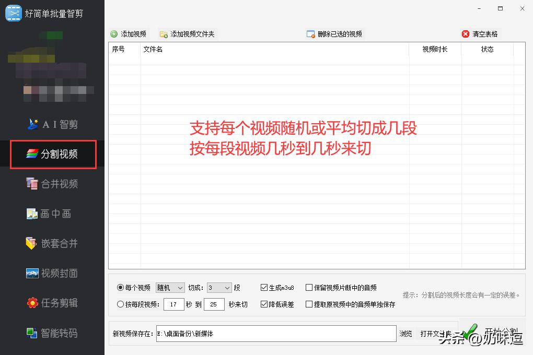Click inside the save path input field
533x355 pixels.
point(272,334)
